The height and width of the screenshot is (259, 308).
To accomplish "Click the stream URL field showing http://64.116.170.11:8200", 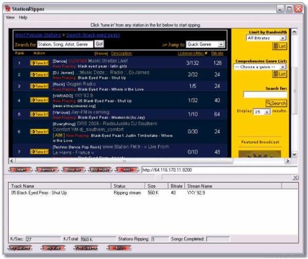I will click(219, 170).
